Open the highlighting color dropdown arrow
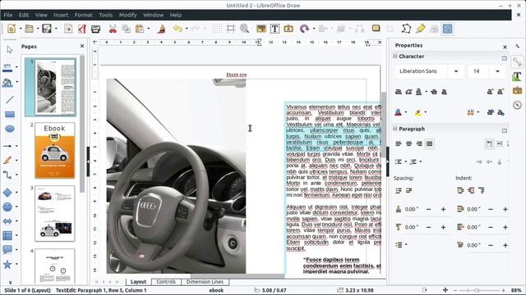Screen dimensions: 526x295 click(426, 112)
